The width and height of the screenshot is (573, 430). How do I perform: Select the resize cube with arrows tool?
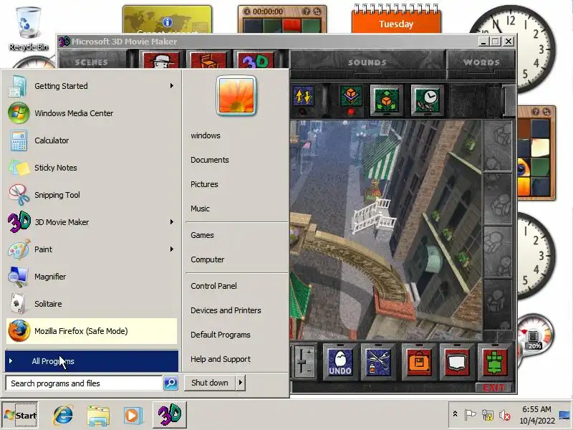(x=386, y=100)
